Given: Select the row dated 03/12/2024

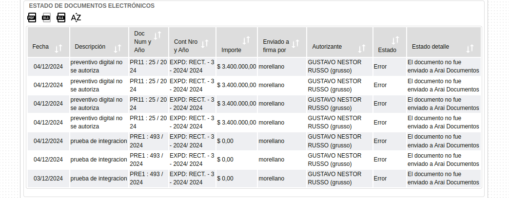Looking at the screenshot, I should tap(254, 178).
